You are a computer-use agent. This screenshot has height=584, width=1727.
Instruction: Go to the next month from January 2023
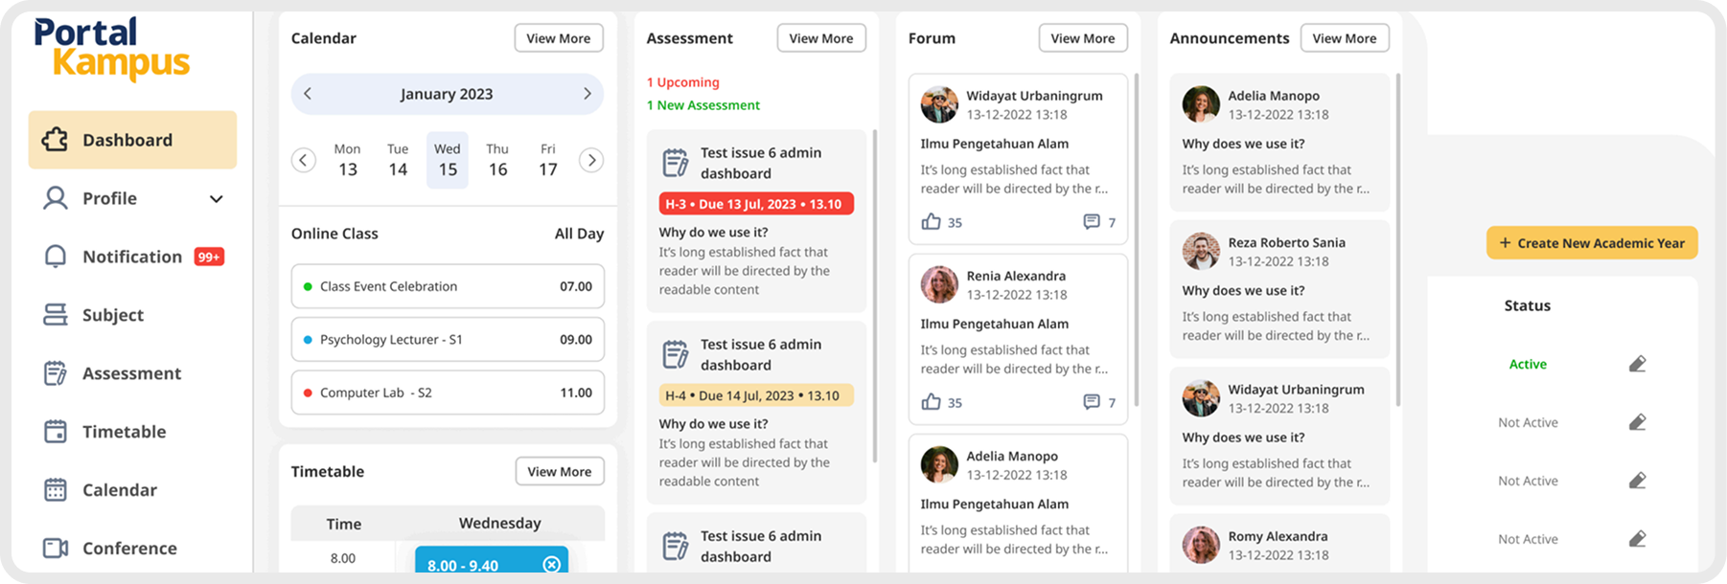tap(587, 94)
